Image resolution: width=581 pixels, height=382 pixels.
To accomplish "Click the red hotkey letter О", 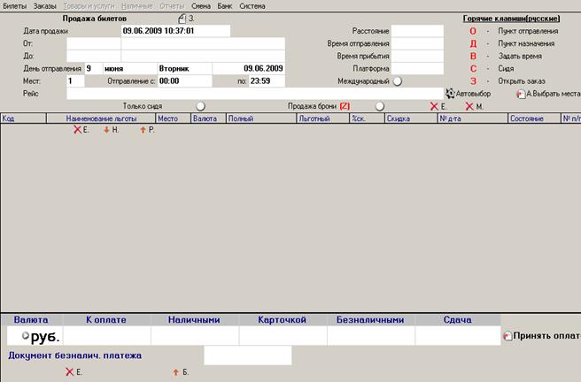I will (x=473, y=32).
